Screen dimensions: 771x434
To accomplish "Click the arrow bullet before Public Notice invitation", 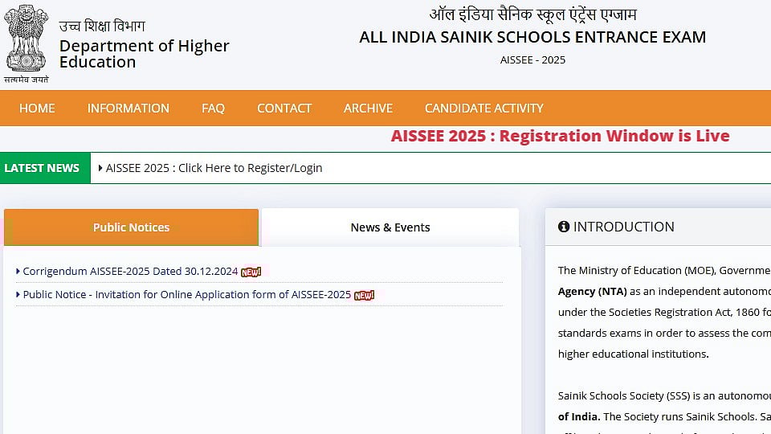I will pos(18,295).
